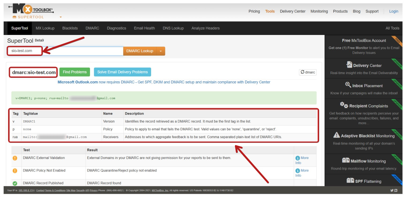Open the Products menu item

[x=340, y=11]
